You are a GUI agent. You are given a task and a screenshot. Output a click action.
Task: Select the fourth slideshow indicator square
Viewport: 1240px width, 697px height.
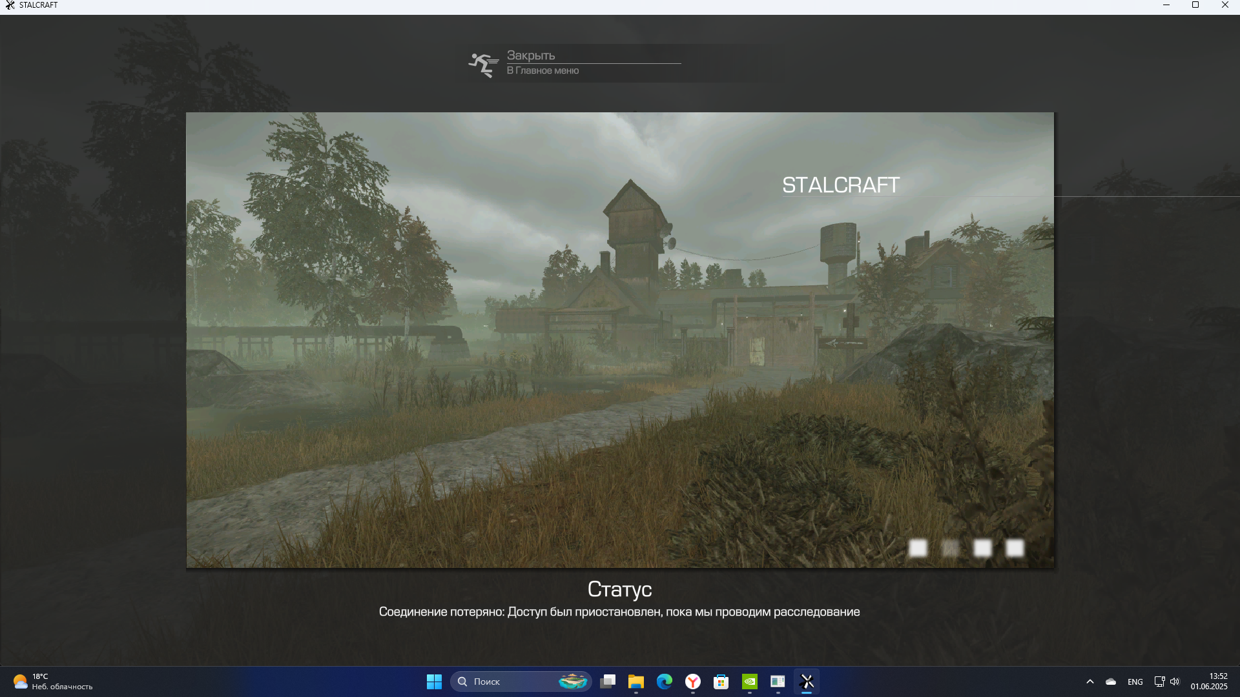[x=1015, y=548]
